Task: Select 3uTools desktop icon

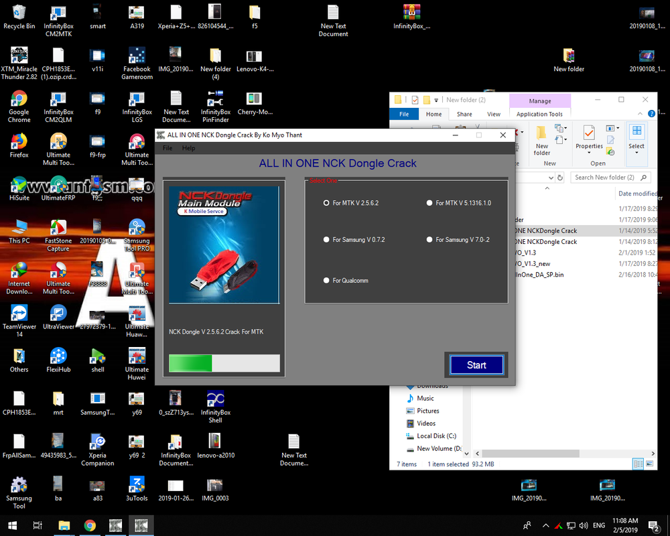Action: tap(137, 489)
